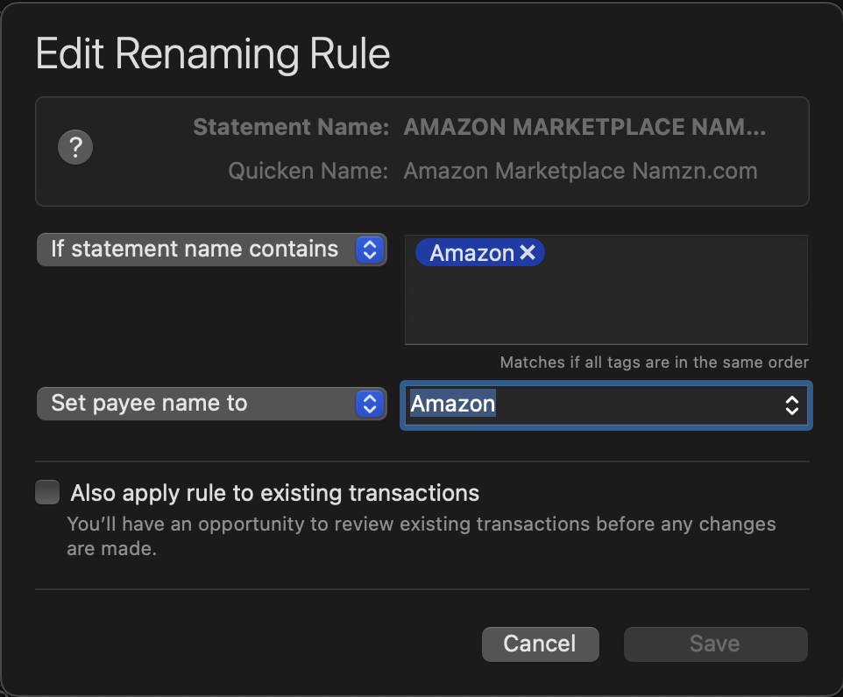Image resolution: width=843 pixels, height=697 pixels.
Task: Click the Cancel button
Action: point(541,644)
